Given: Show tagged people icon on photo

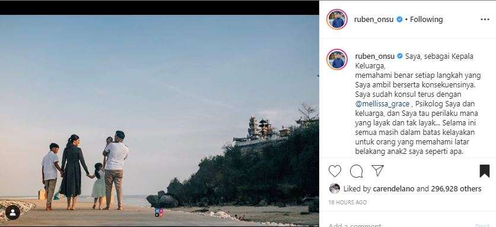Looking at the screenshot, I should click(12, 213).
